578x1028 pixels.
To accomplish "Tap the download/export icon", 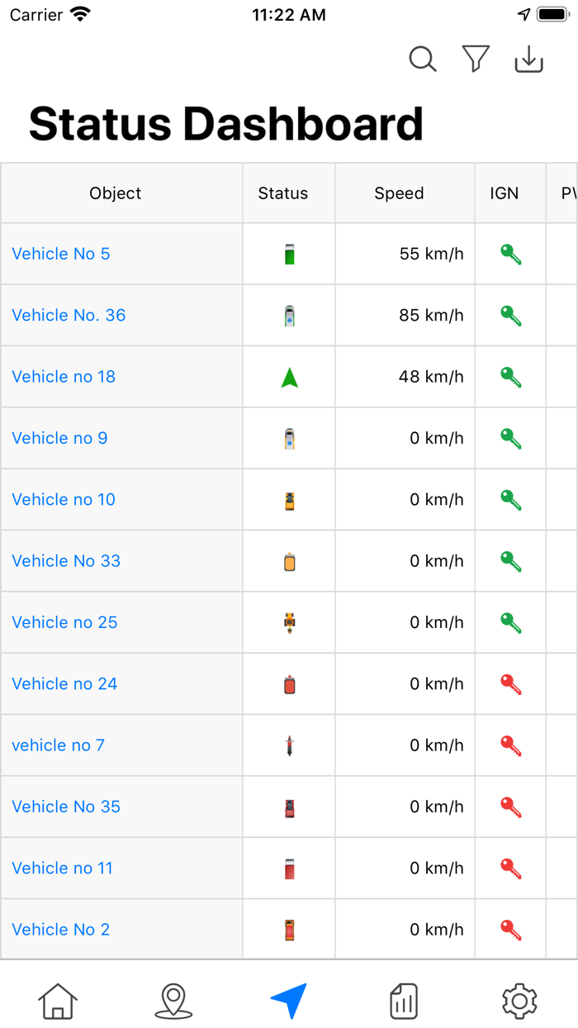I will [528, 59].
